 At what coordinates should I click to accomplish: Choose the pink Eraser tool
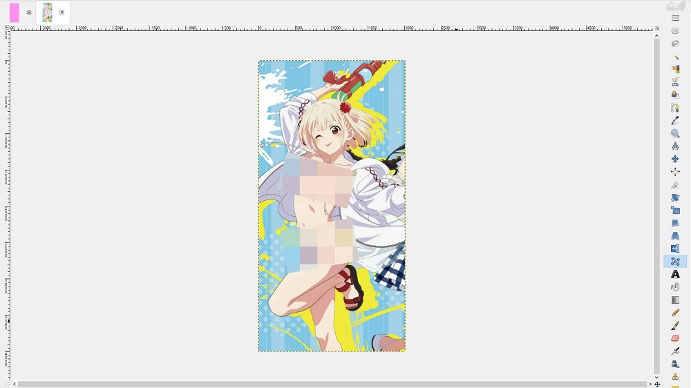point(675,338)
